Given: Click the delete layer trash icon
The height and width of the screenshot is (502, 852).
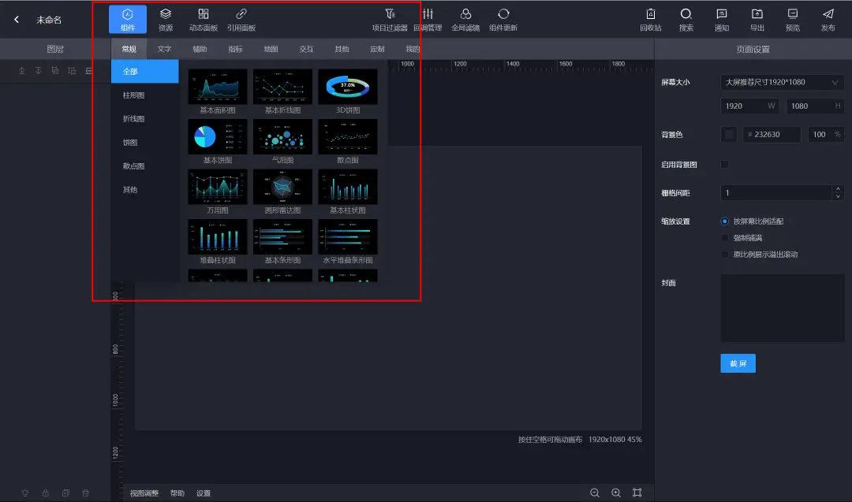Looking at the screenshot, I should click(85, 493).
